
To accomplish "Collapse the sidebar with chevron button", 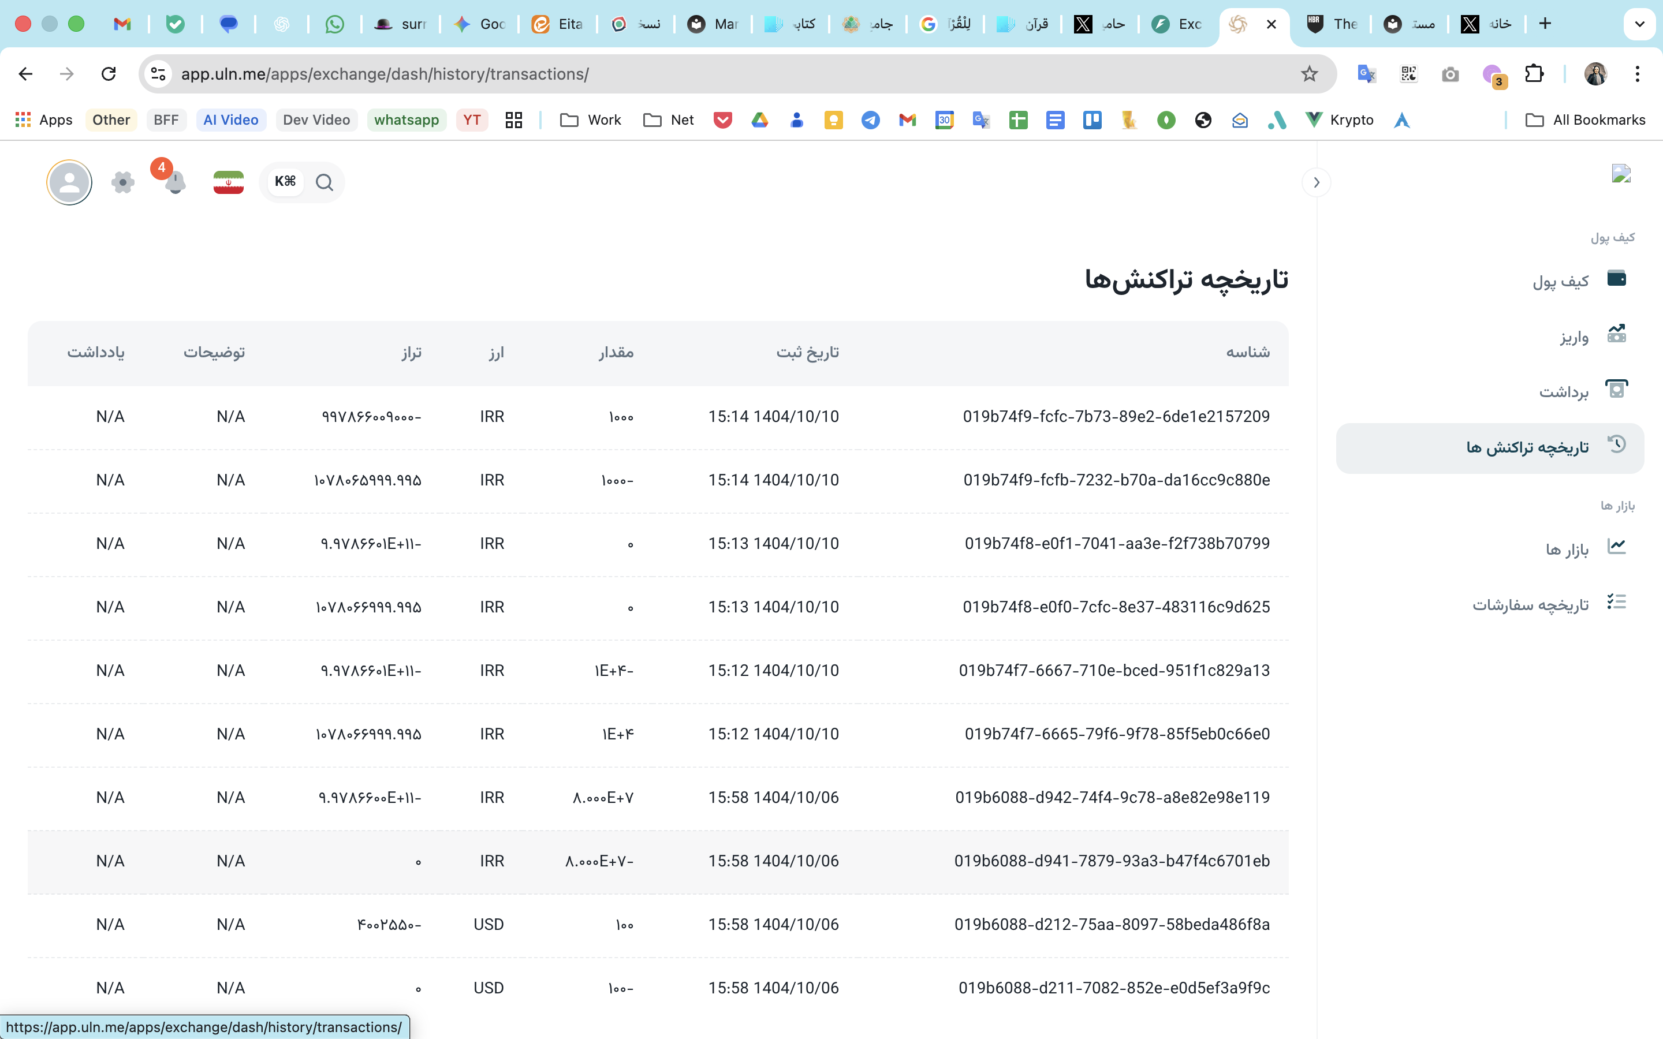I will [x=1316, y=182].
